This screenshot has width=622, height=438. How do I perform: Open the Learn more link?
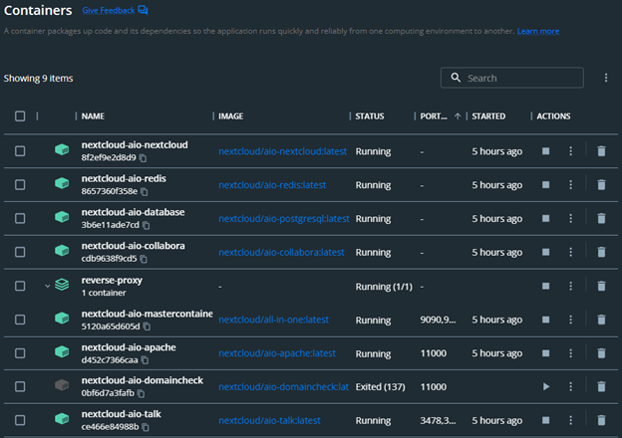click(x=538, y=31)
